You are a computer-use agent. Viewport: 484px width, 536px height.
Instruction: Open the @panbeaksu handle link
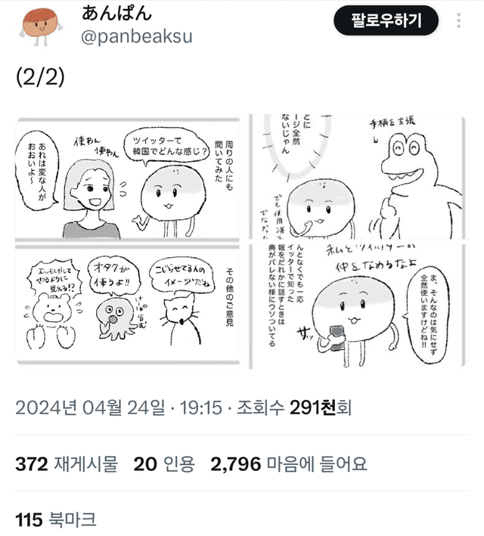(x=136, y=36)
